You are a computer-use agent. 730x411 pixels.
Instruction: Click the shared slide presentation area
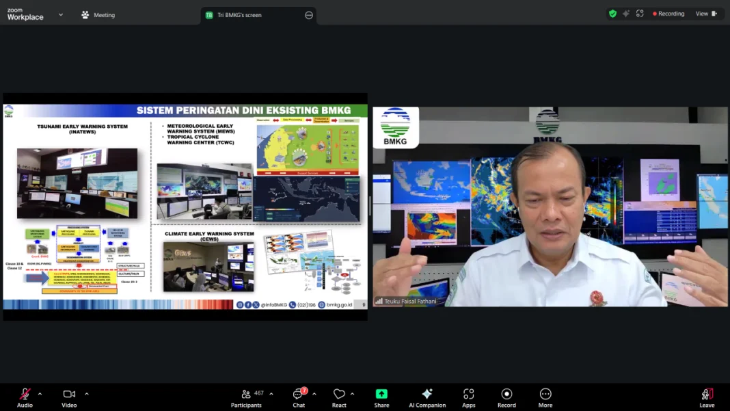(185, 207)
